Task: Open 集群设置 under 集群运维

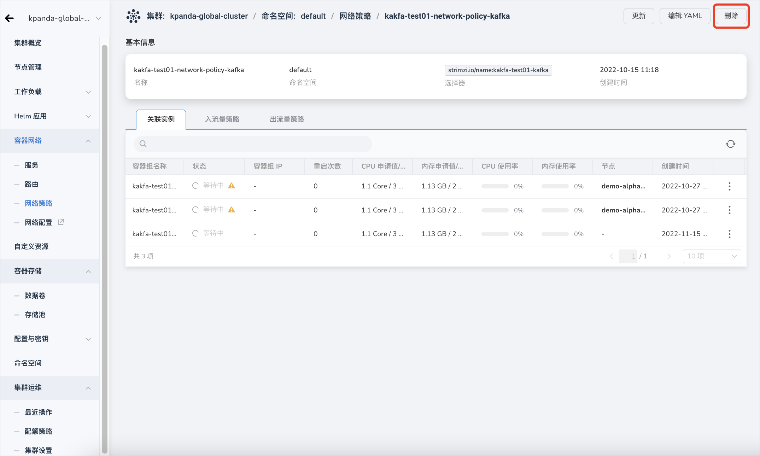Action: tap(38, 450)
